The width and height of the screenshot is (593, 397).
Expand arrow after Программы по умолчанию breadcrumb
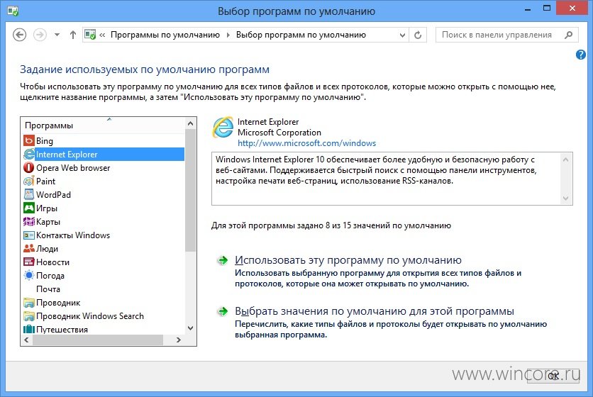(228, 35)
